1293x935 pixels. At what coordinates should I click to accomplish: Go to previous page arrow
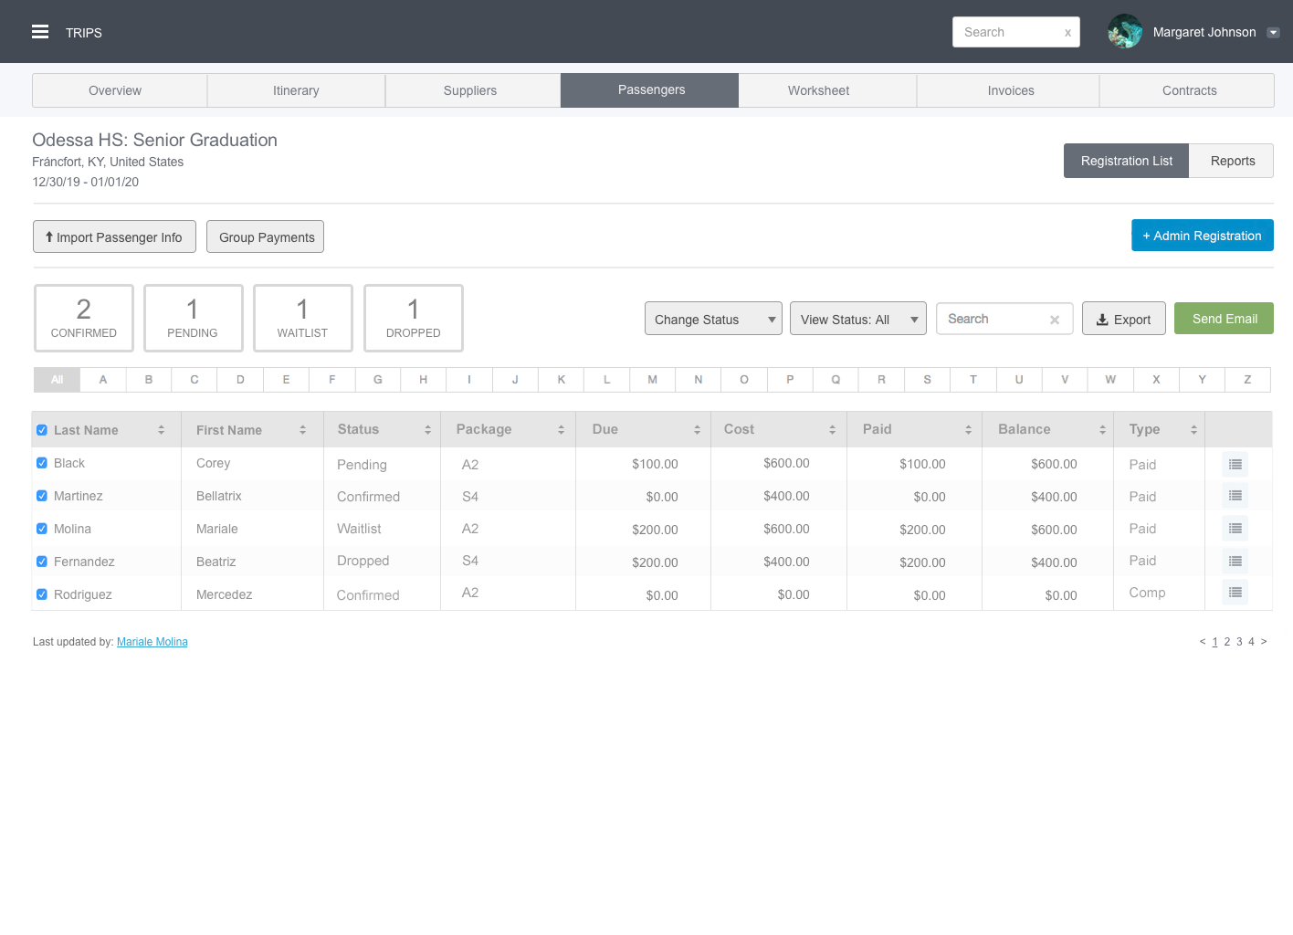pyautogui.click(x=1203, y=642)
